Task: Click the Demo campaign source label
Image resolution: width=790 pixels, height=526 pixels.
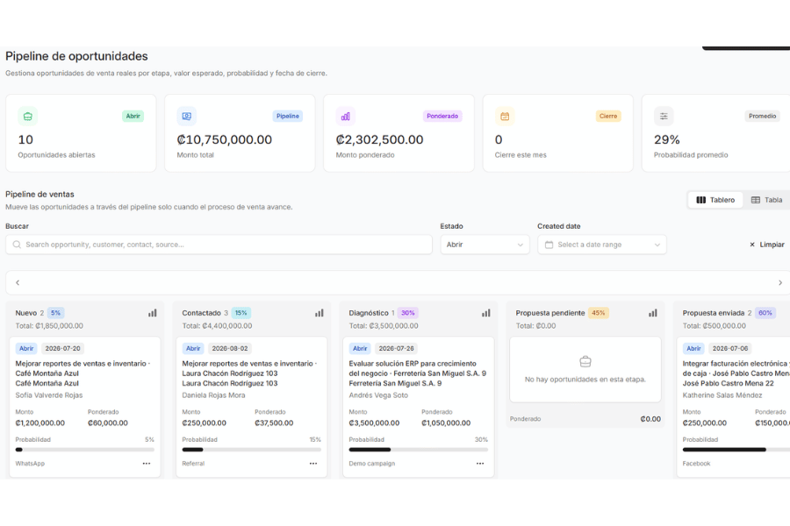Action: (x=372, y=464)
